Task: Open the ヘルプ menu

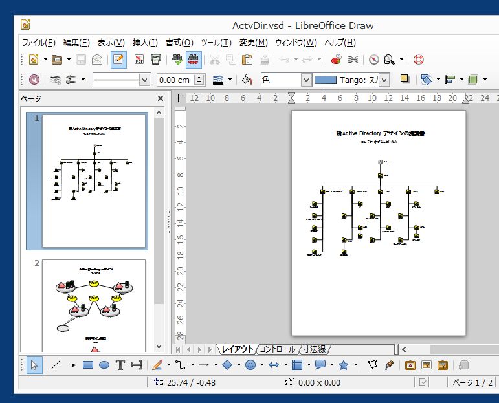Action: (x=340, y=42)
